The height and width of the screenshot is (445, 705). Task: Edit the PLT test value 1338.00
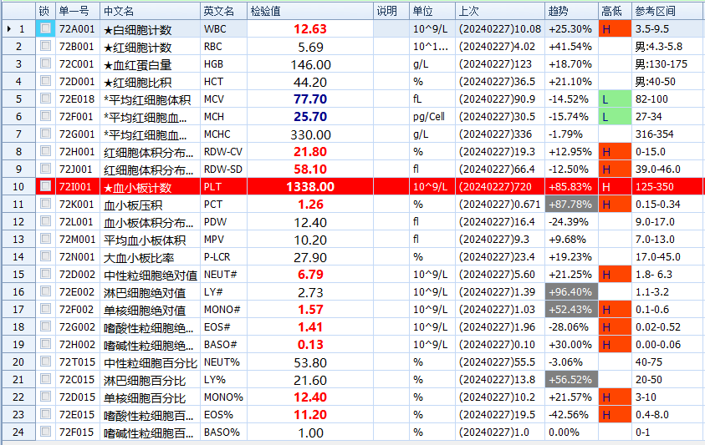click(309, 187)
